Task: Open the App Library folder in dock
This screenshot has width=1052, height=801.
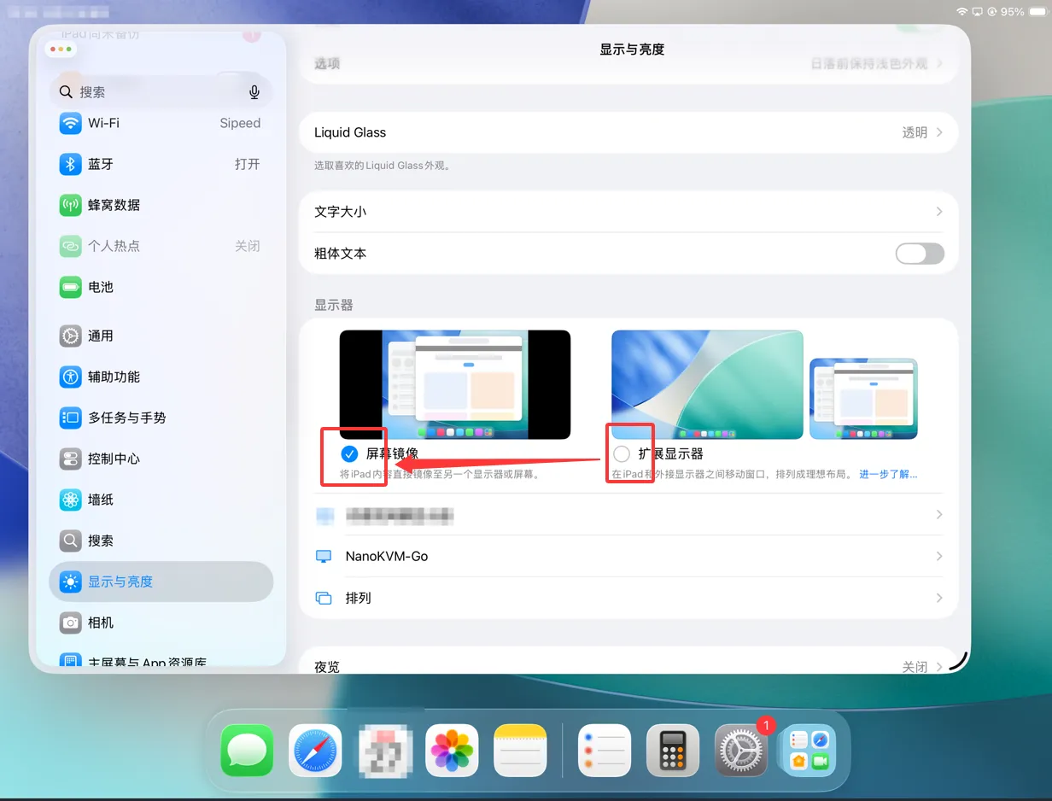Action: (x=809, y=751)
